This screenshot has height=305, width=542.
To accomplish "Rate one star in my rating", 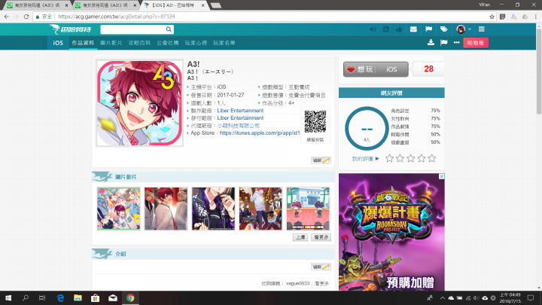I will [x=390, y=158].
